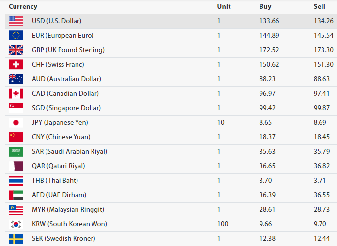Click the Saudi Arabian flag icon
The height and width of the screenshot is (246, 337).
[x=15, y=151]
